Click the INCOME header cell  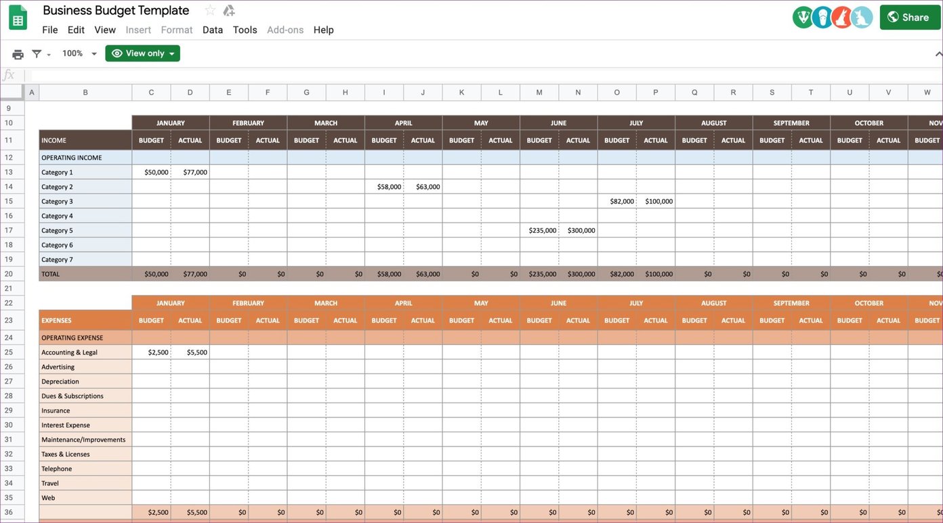(85, 140)
